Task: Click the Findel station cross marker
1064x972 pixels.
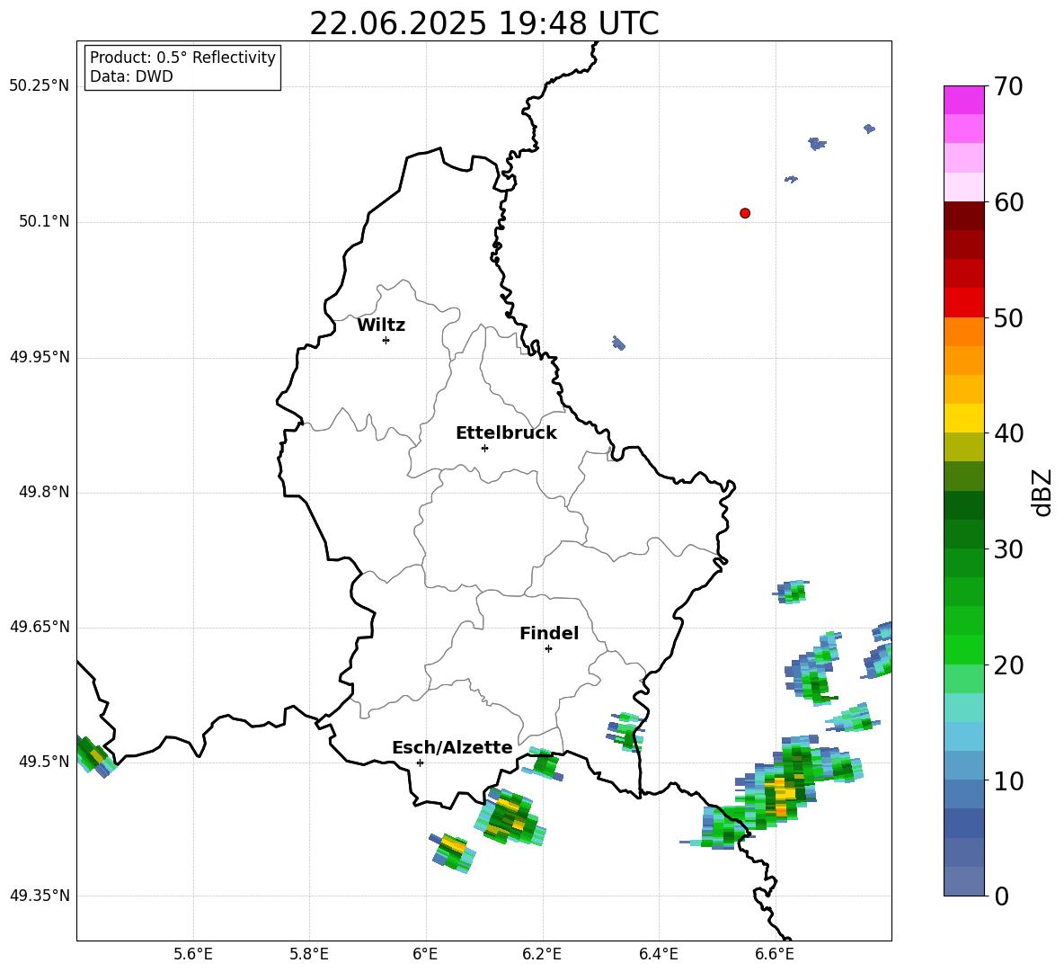Action: (x=548, y=649)
